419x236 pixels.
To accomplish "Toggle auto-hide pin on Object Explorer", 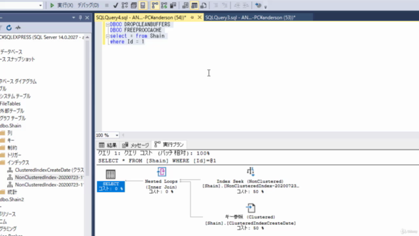I will coord(81,18).
